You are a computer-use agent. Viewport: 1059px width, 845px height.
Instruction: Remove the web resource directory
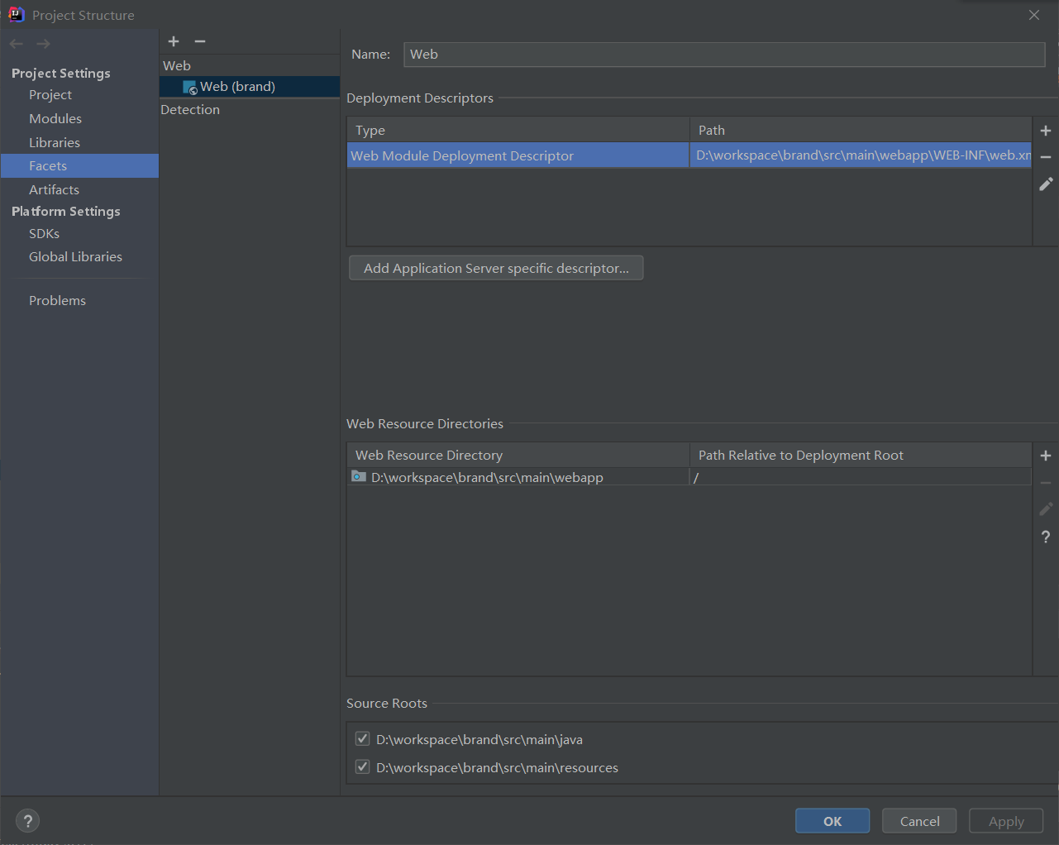[x=1046, y=482]
